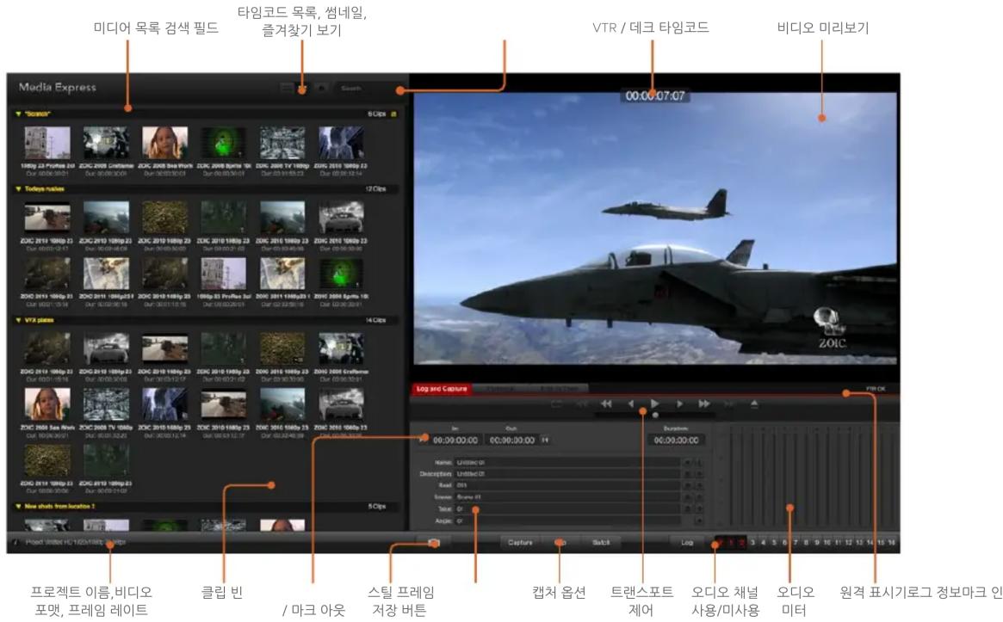
Task: Toggle audio channel 8
Action: (x=806, y=543)
